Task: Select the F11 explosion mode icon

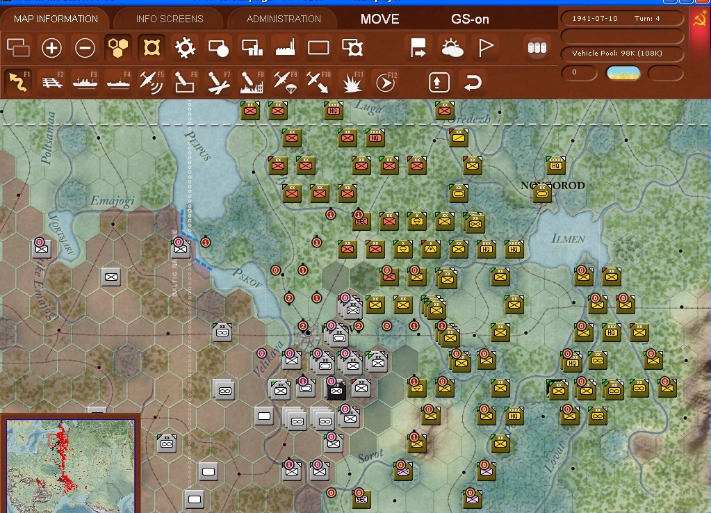Action: click(x=352, y=82)
